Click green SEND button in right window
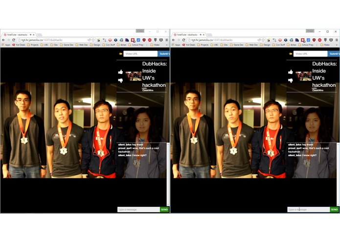 click(x=334, y=210)
